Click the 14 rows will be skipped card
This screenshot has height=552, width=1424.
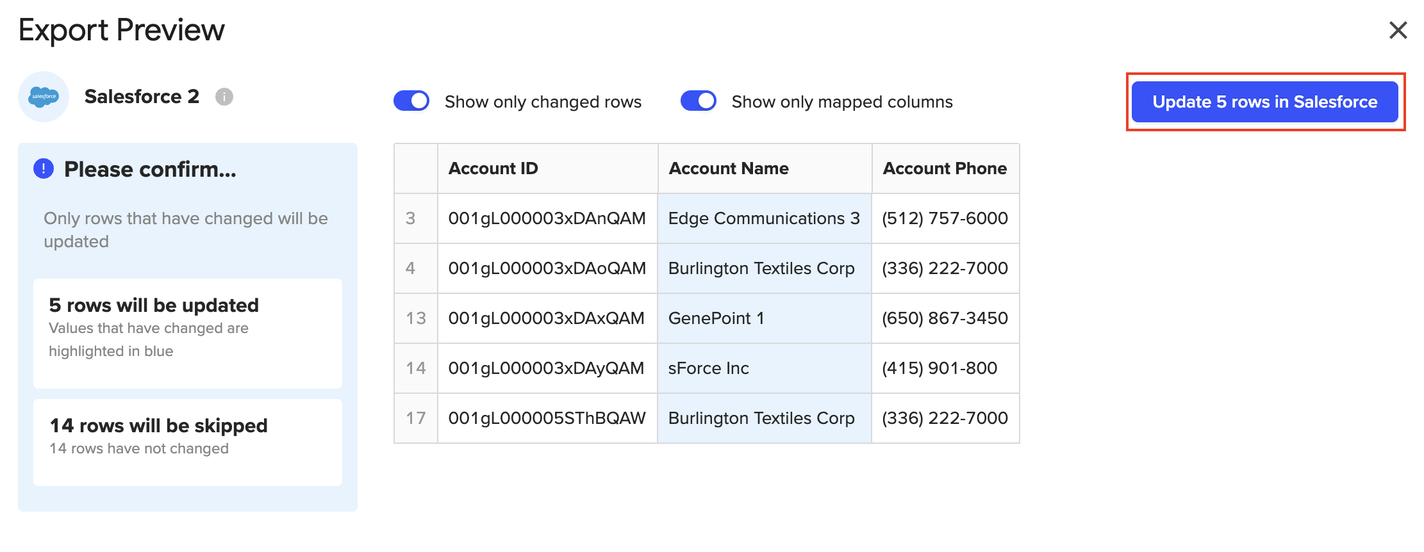(187, 442)
